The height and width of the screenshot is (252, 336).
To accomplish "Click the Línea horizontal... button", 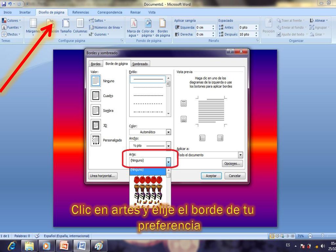I will [103, 176].
